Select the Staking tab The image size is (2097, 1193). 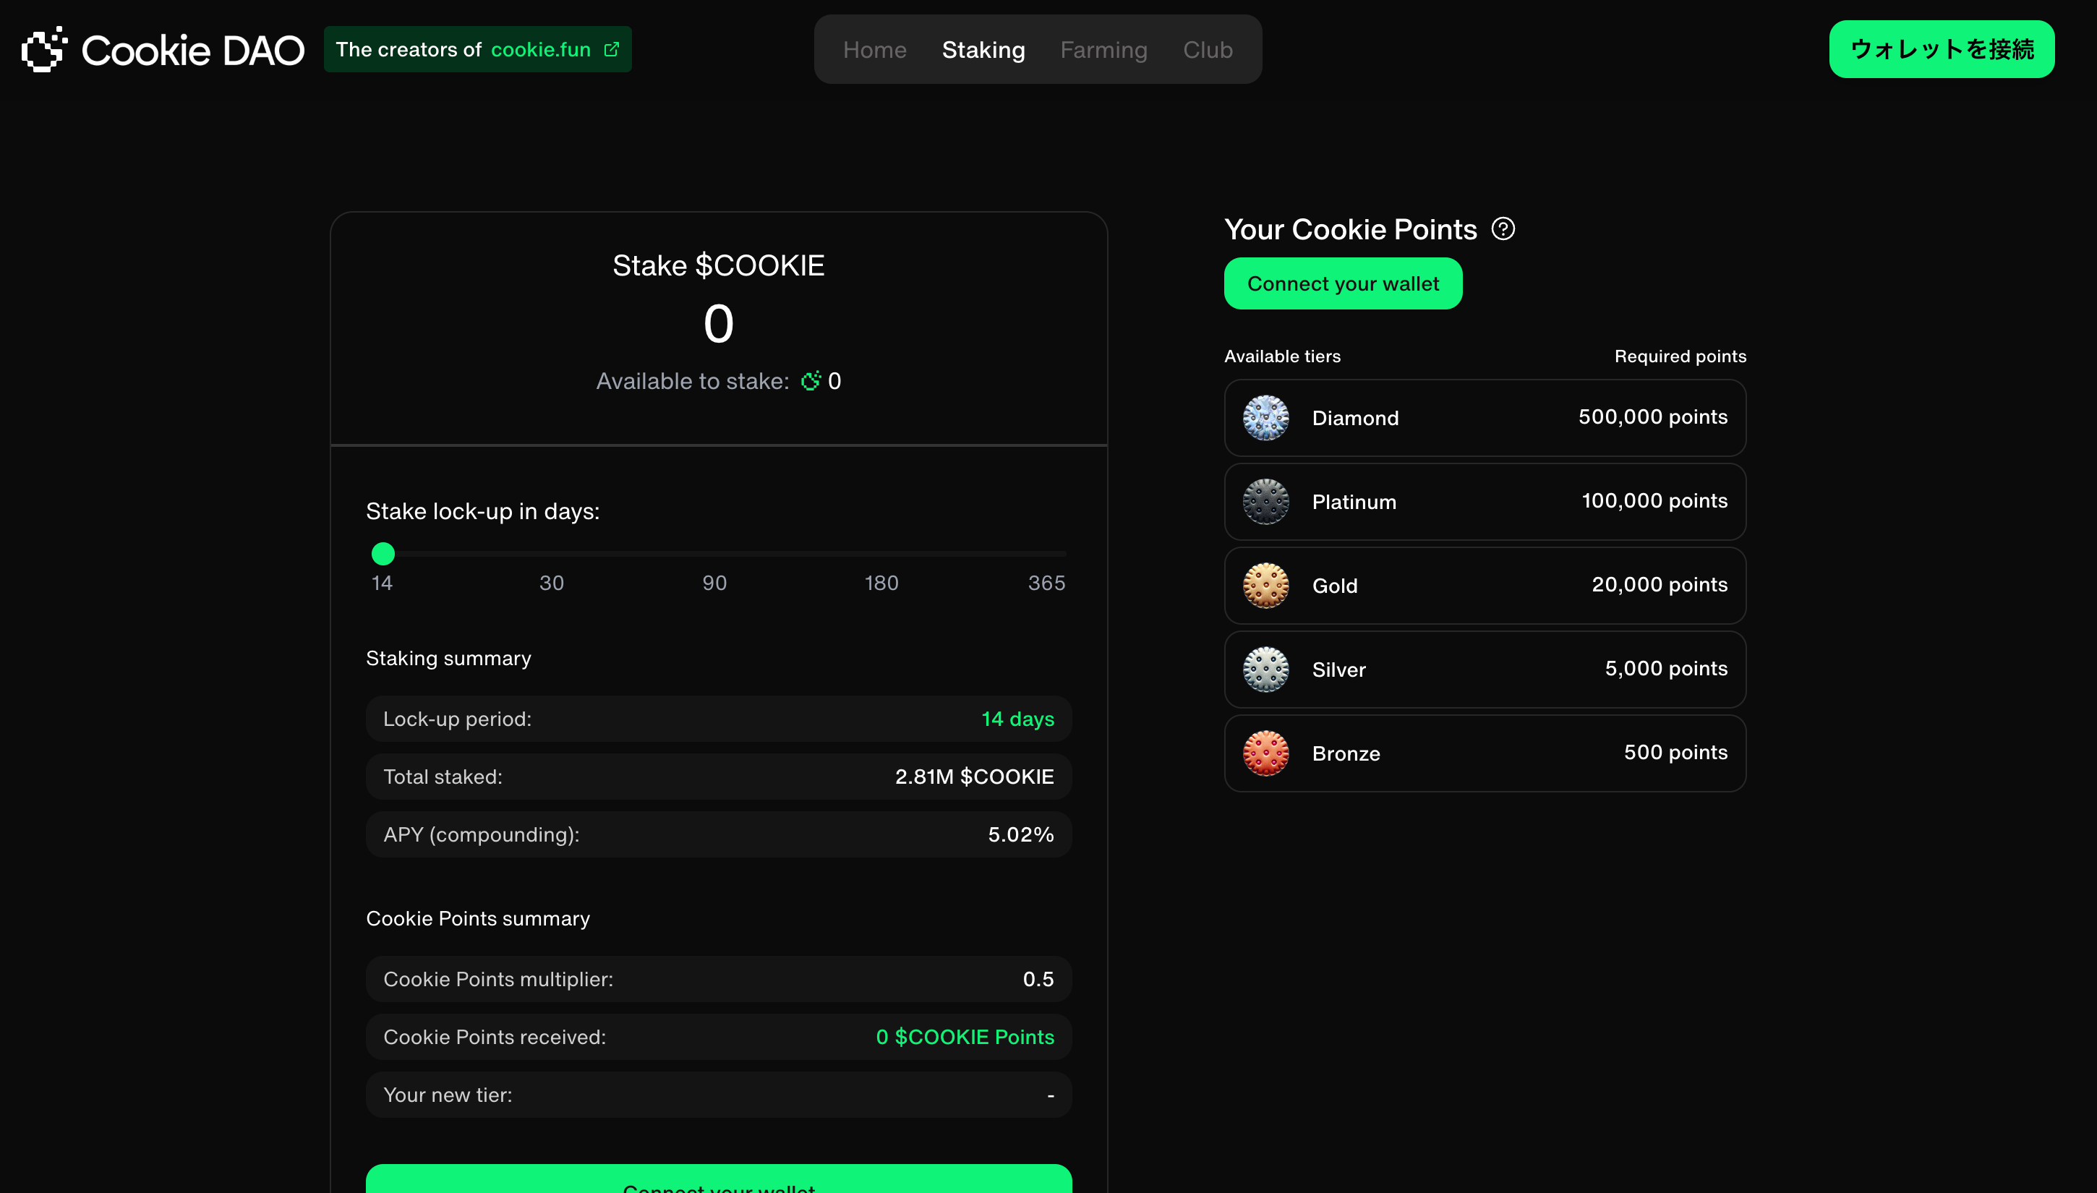pos(983,49)
